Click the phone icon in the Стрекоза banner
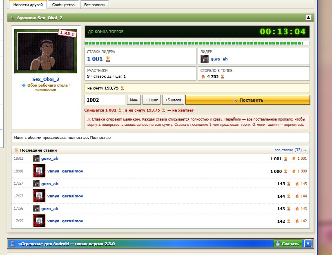Image resolution: width=332 pixels, height=255 pixels. (13, 244)
